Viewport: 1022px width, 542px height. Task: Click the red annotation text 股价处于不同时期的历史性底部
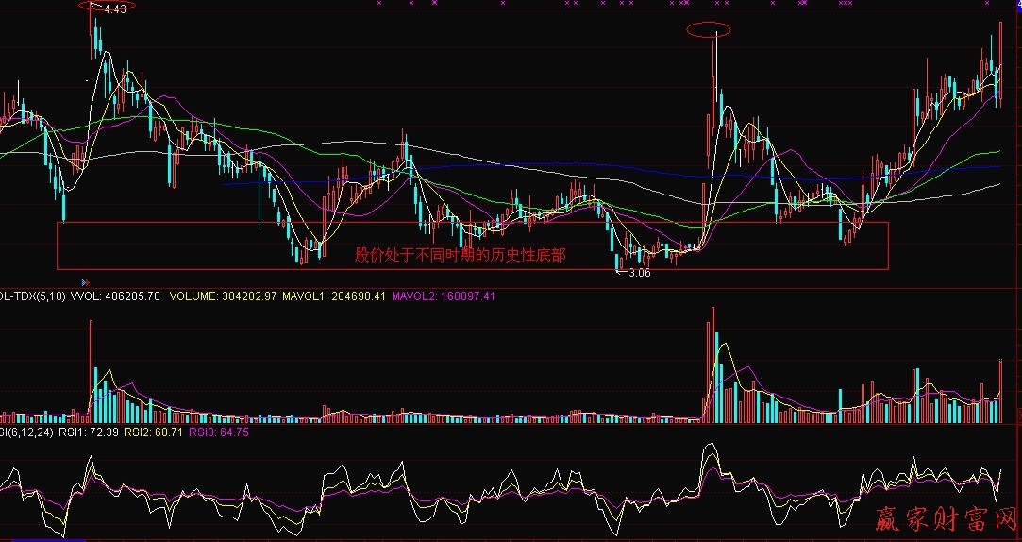460,255
